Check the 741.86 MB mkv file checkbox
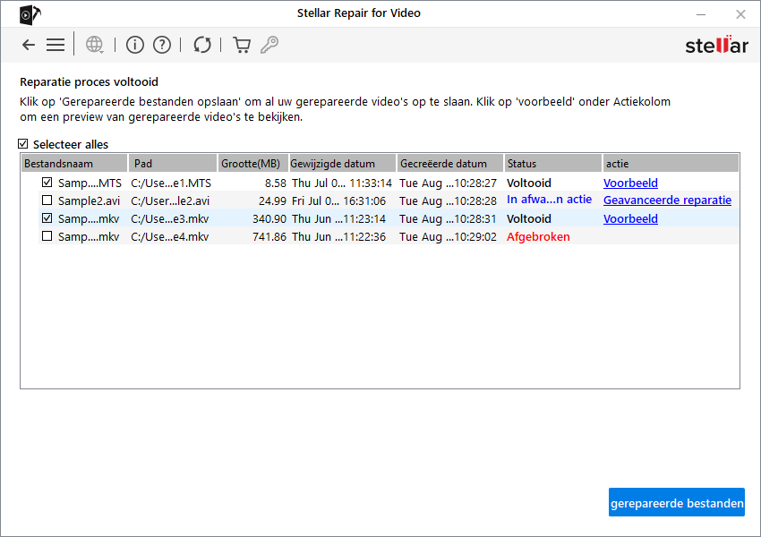761x537 pixels. 47,236
